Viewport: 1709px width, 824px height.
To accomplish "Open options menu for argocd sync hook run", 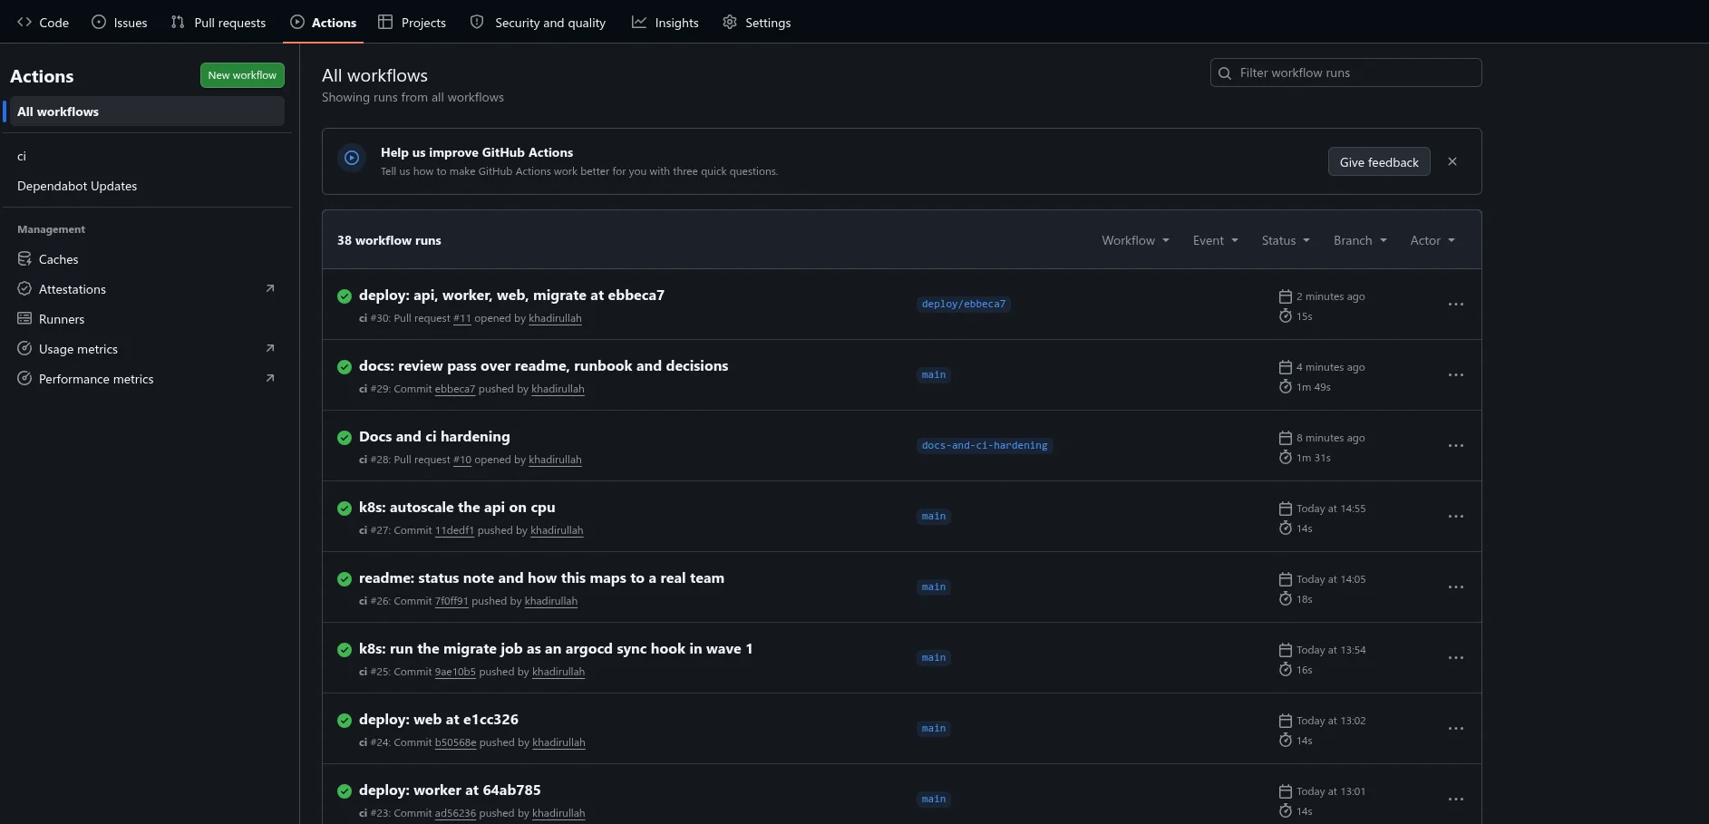I will pyautogui.click(x=1456, y=658).
